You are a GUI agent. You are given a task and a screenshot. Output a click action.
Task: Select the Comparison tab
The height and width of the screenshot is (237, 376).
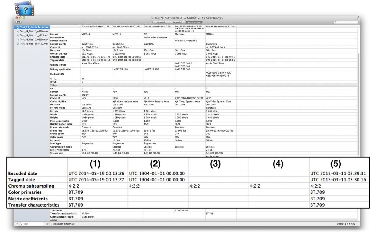pyautogui.click(x=194, y=22)
